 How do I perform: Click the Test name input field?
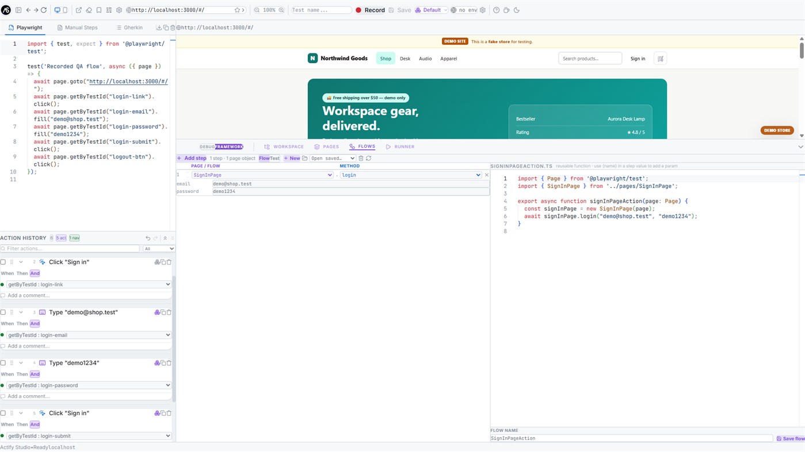point(321,10)
